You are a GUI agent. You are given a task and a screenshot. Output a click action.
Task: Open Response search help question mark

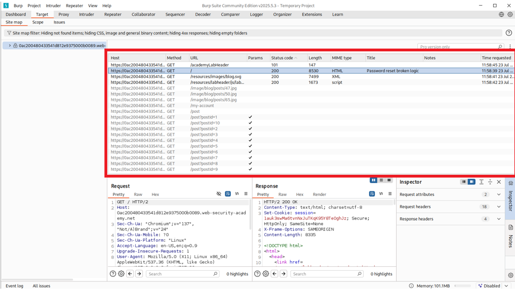257,274
